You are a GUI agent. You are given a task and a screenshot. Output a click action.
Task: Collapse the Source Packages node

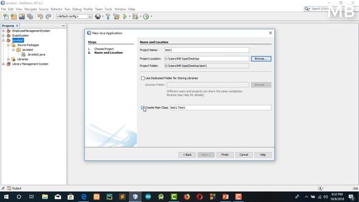tap(8, 45)
